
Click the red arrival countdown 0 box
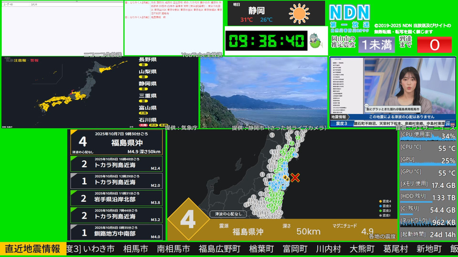coord(434,45)
